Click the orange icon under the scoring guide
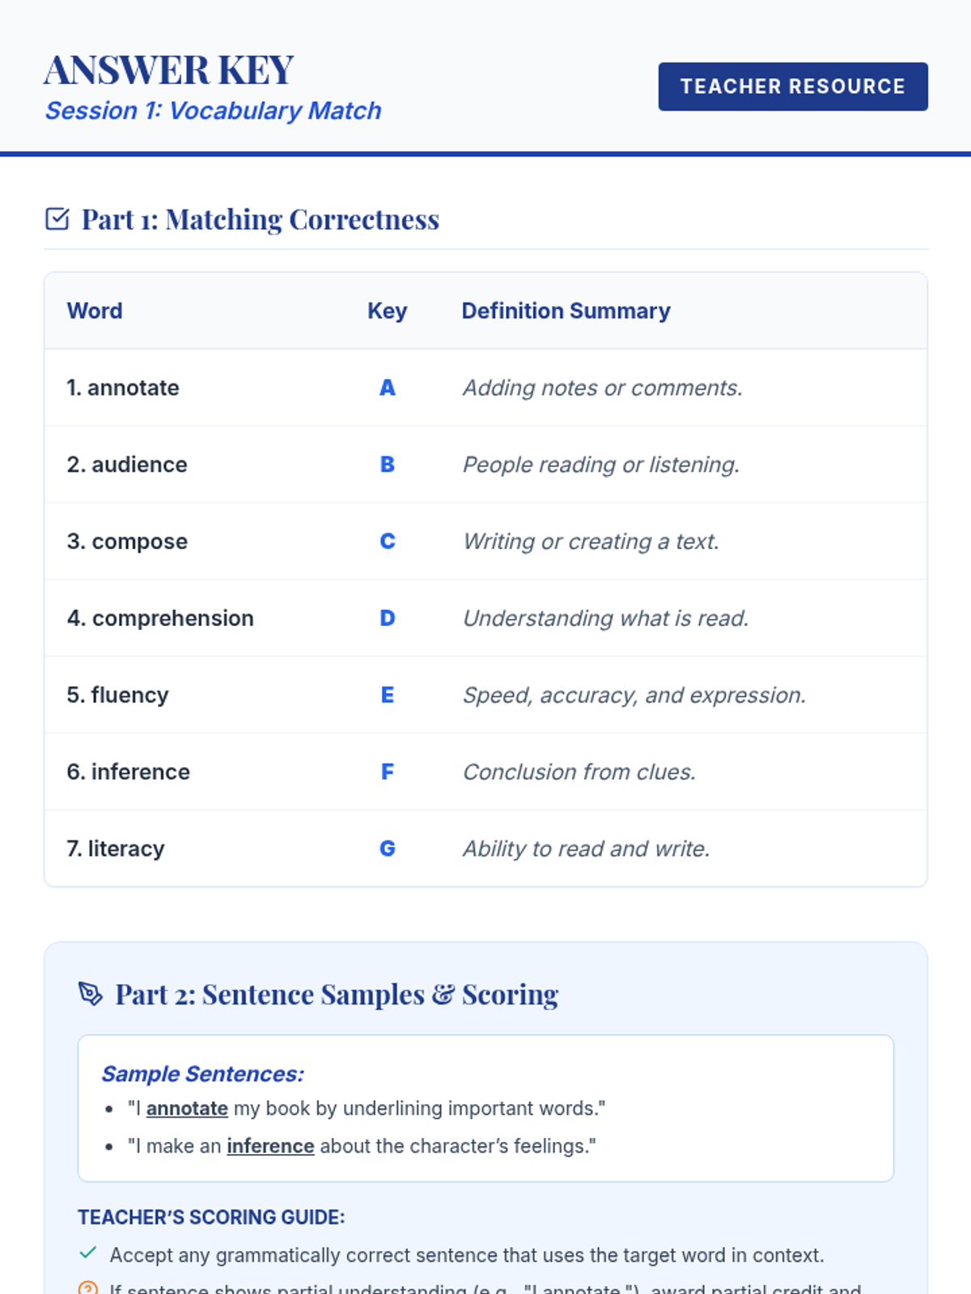This screenshot has width=971, height=1294. coord(88,1288)
